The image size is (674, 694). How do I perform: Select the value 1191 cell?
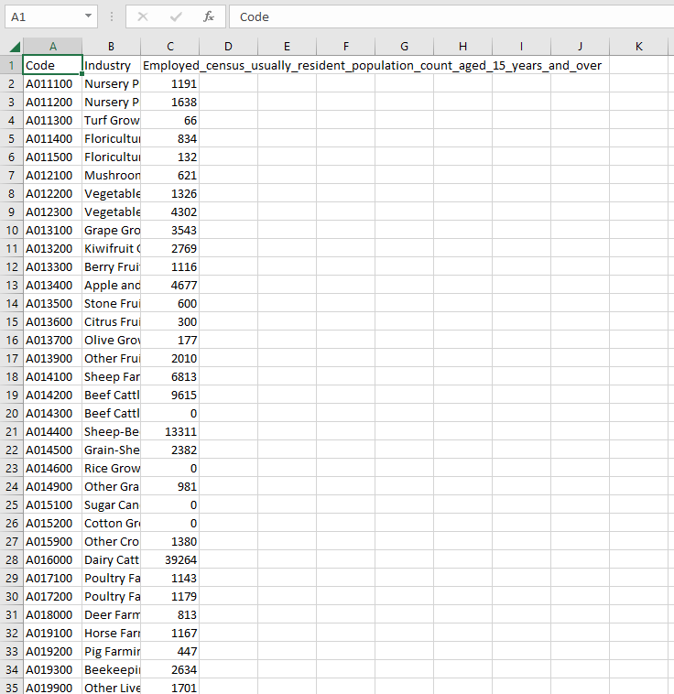tap(170, 83)
